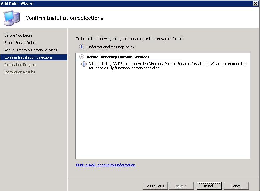
Task: Click the disabled Next button
Action: (x=181, y=186)
